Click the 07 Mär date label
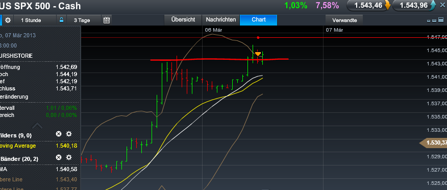 pos(334,30)
